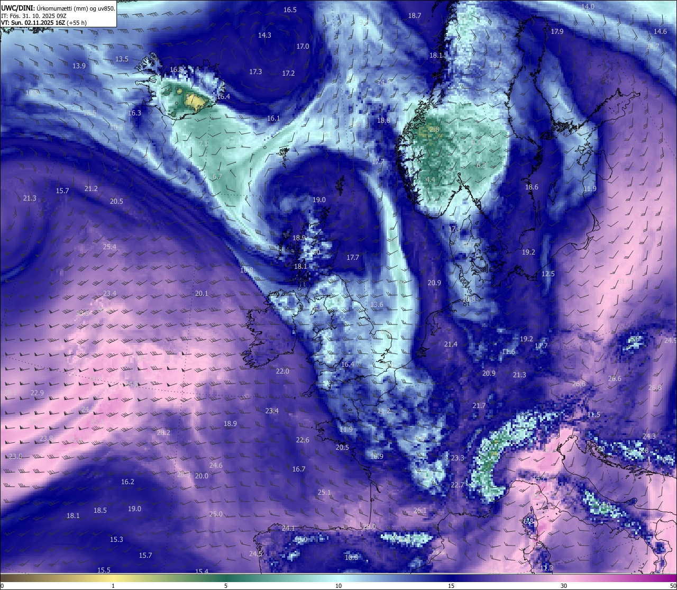The height and width of the screenshot is (590, 677).
Task: Click the map value "24.1"
Action: tap(288, 529)
